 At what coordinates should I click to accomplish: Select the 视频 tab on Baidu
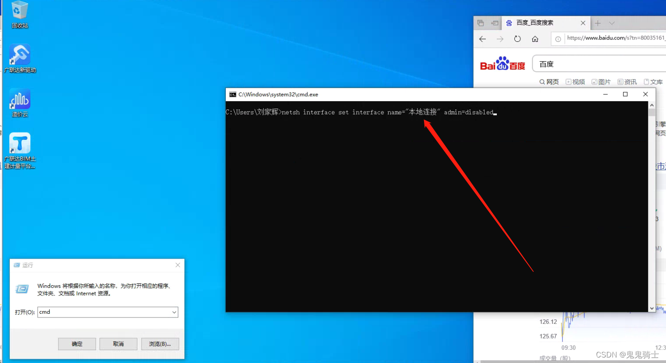(x=575, y=81)
